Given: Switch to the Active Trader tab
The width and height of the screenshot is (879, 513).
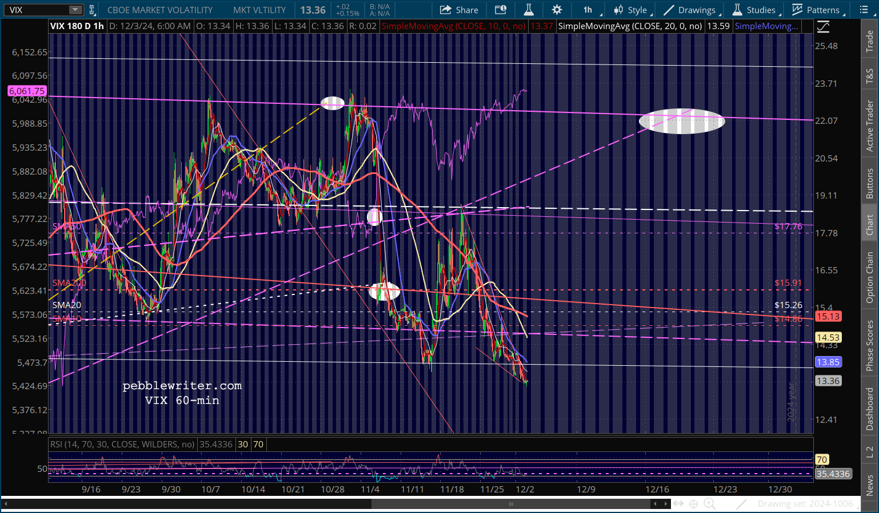Looking at the screenshot, I should click(869, 126).
